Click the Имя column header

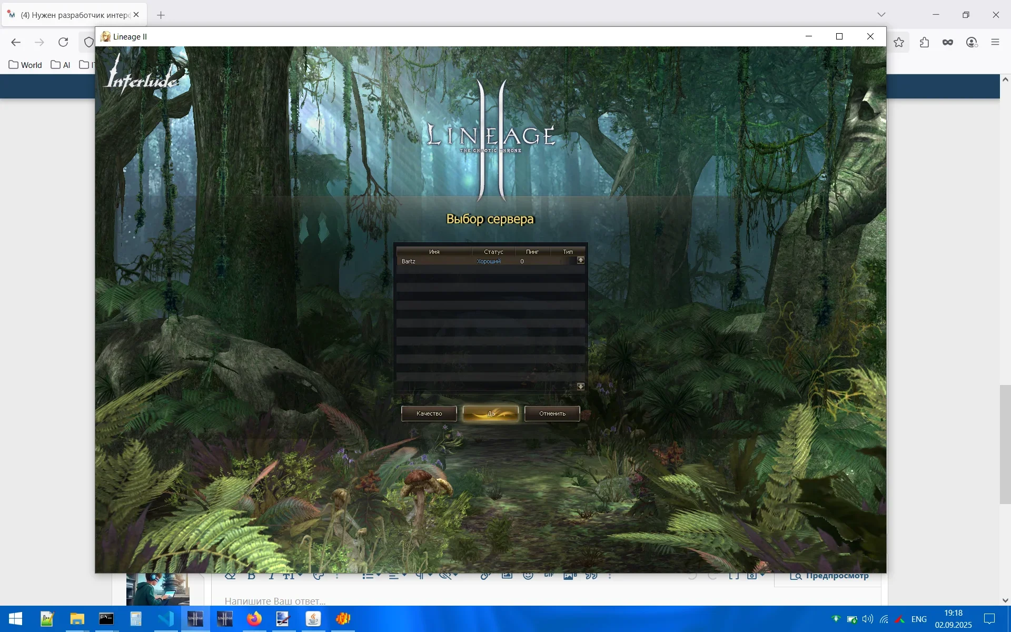[x=434, y=252]
